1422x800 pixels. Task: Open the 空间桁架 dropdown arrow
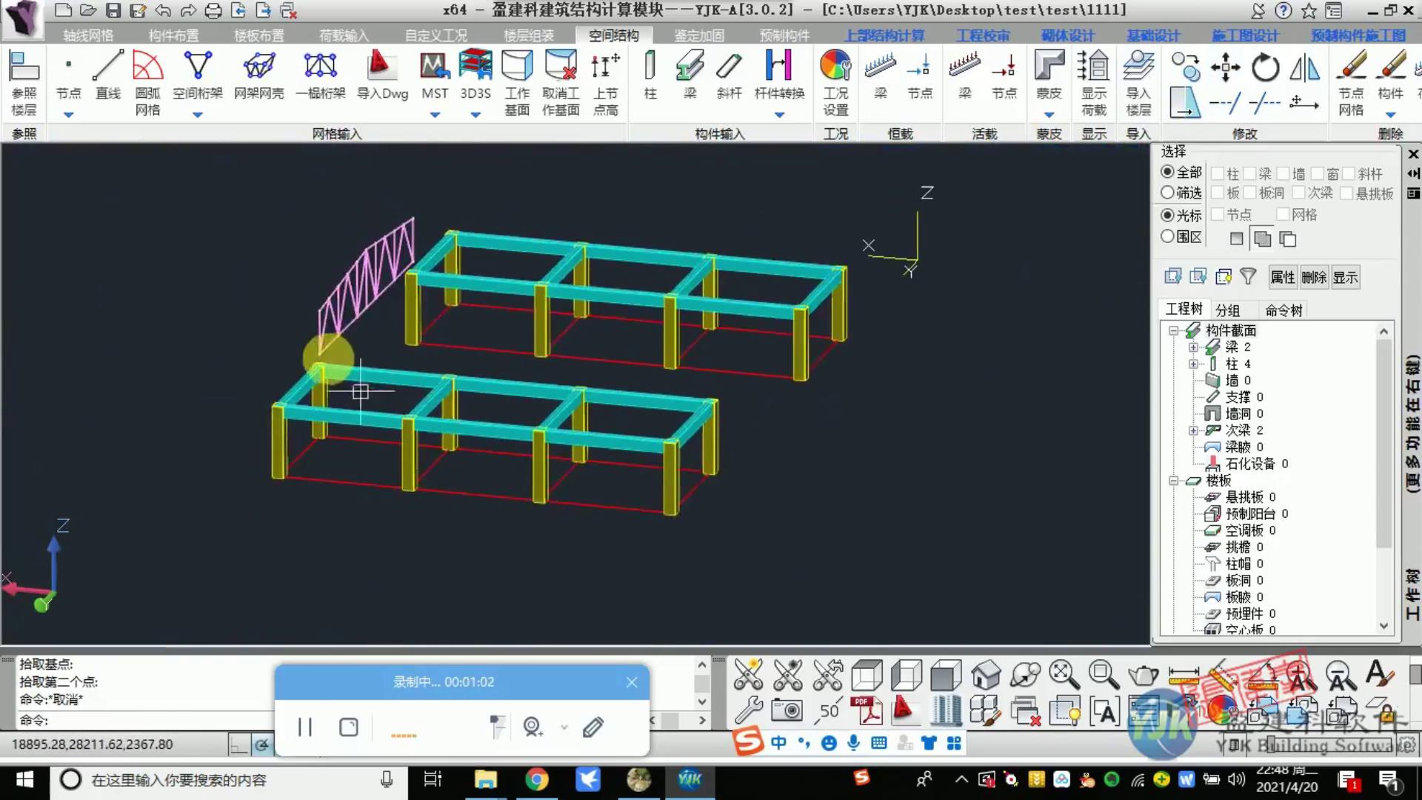198,115
